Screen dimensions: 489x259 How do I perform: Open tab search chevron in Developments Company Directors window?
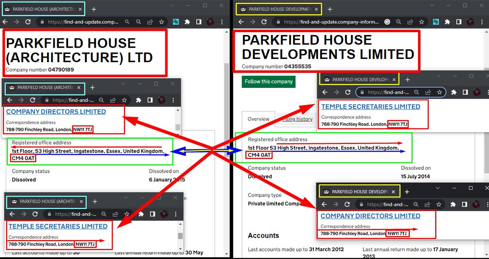tap(438, 188)
